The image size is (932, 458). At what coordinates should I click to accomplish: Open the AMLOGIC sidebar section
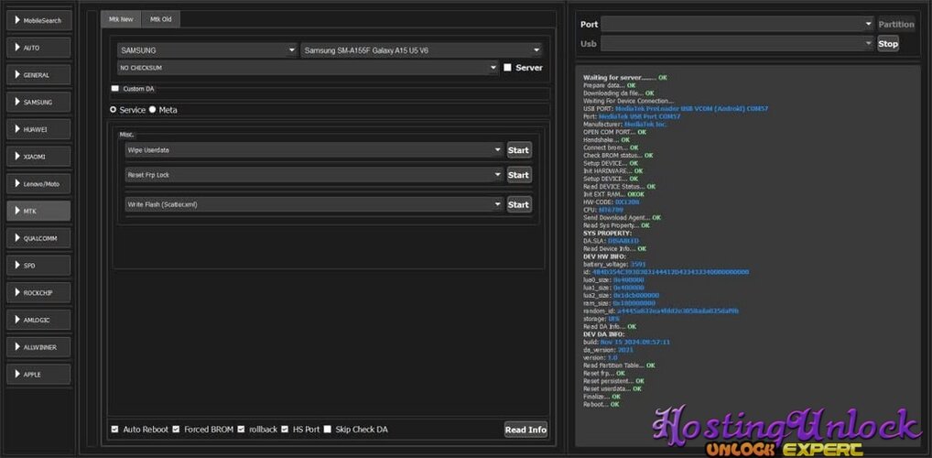[x=38, y=320]
